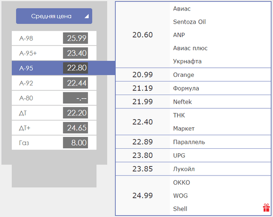273x217 pixels.
Task: Select the ДТ fuel row
Action: pyautogui.click(x=54, y=113)
